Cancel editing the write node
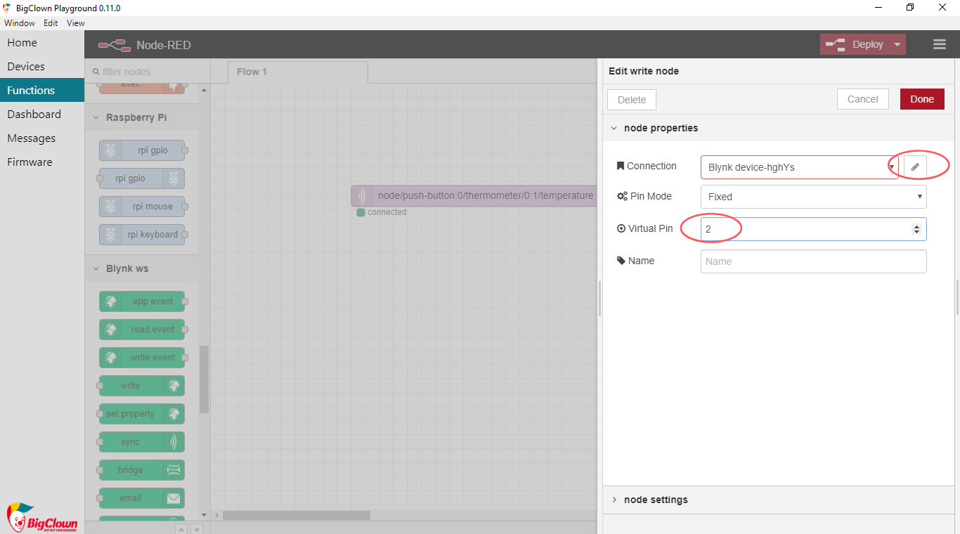 tap(863, 99)
